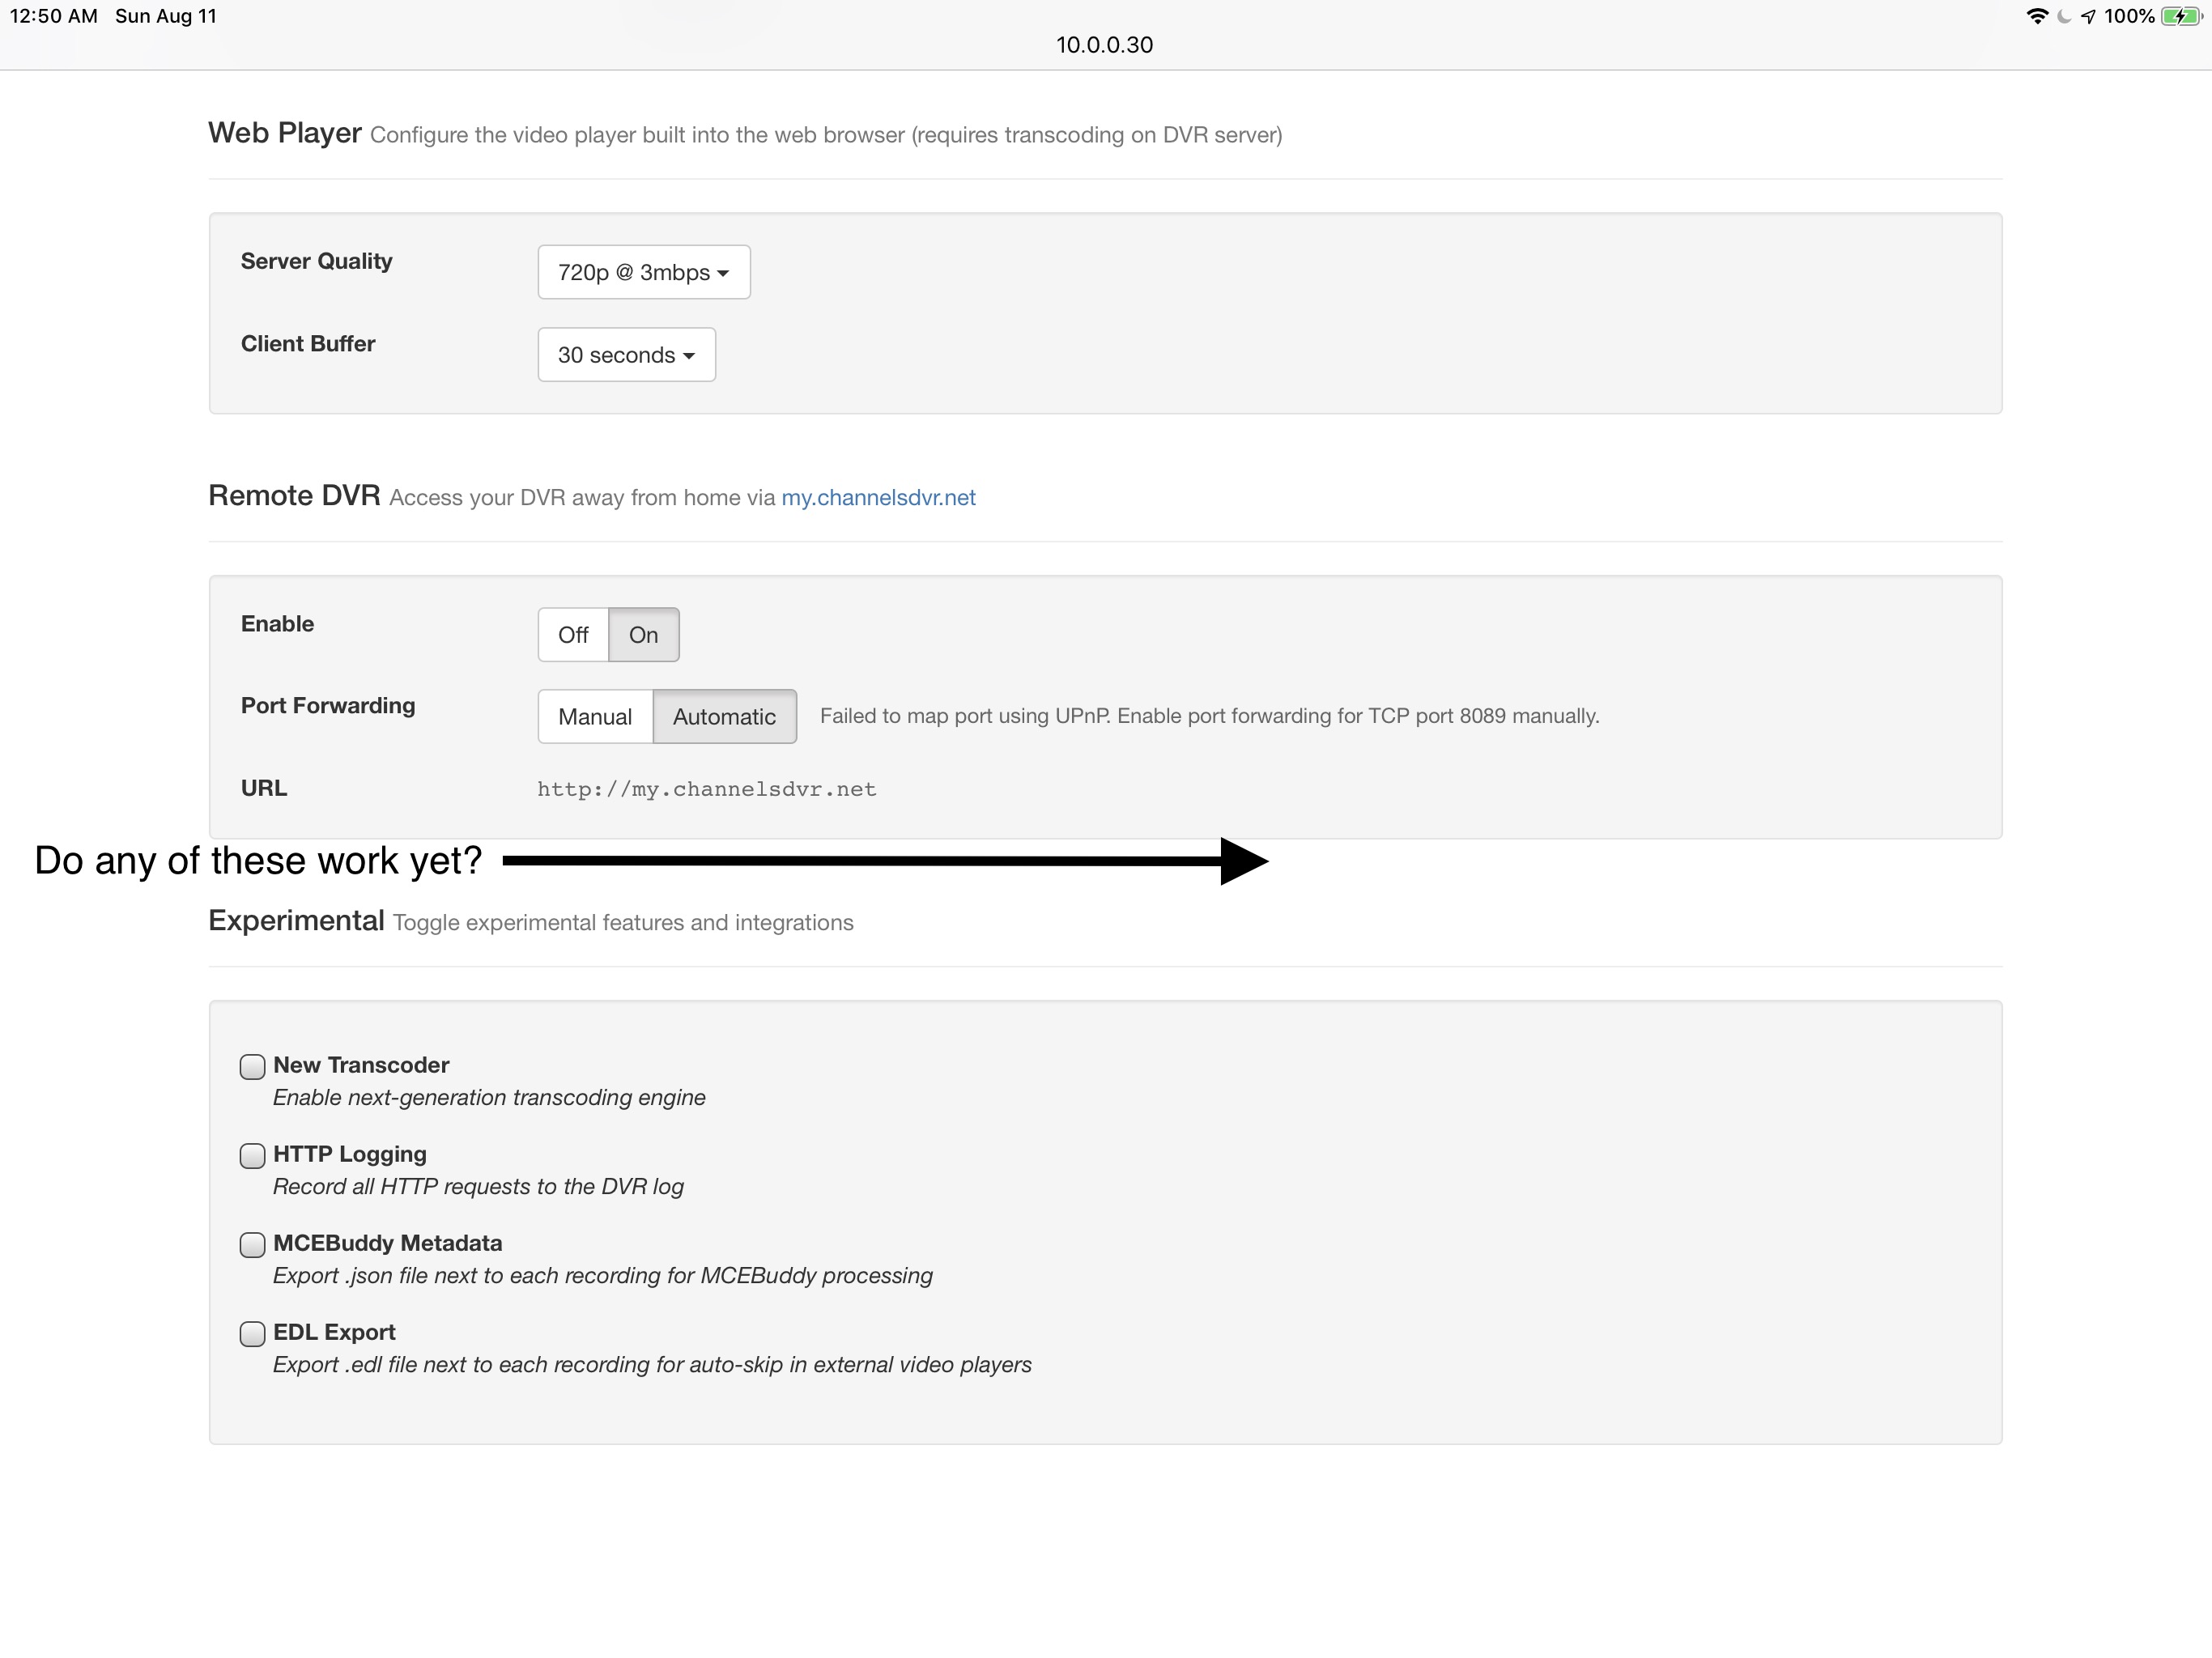Click the EDL Export label text
This screenshot has width=2212, height=1658.
[334, 1332]
